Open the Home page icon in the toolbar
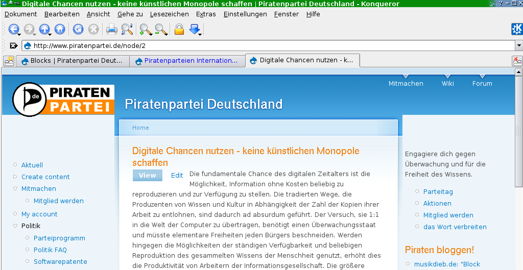 click(x=60, y=30)
